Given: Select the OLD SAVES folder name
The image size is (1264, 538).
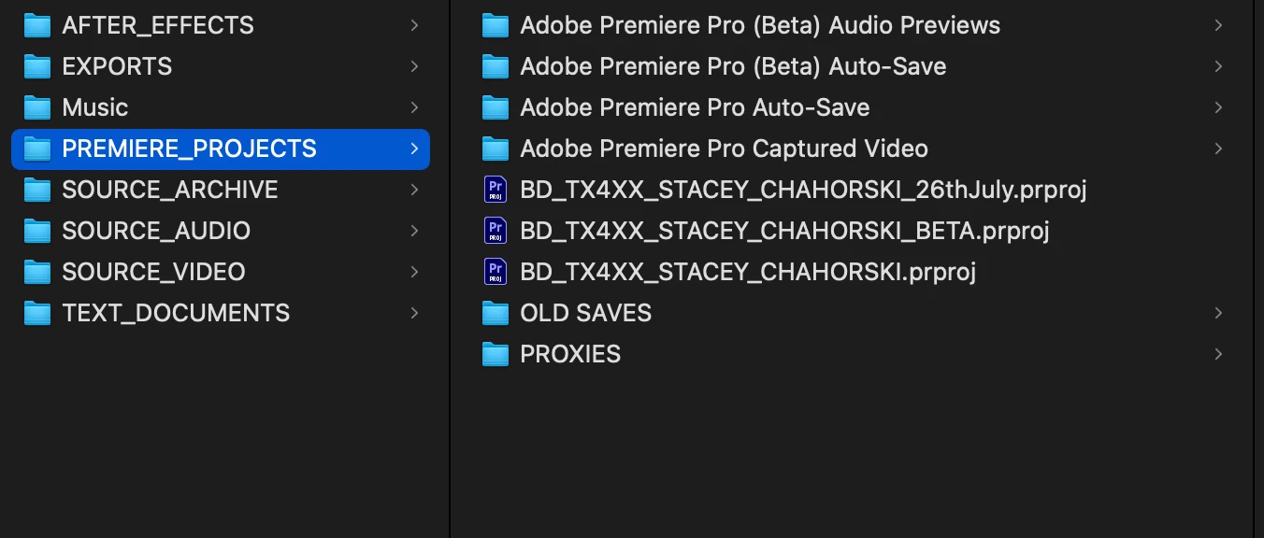Looking at the screenshot, I should click(585, 313).
